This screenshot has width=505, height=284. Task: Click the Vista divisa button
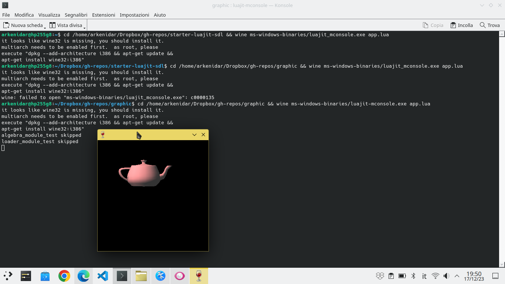(x=66, y=25)
